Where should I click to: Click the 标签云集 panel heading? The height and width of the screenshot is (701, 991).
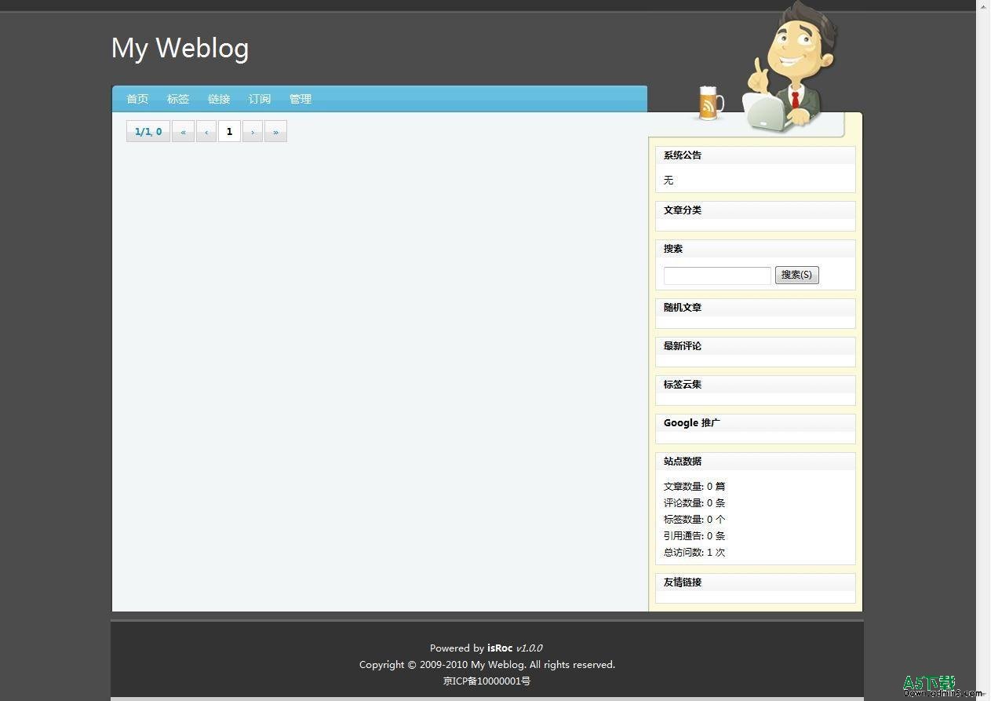[x=683, y=385]
